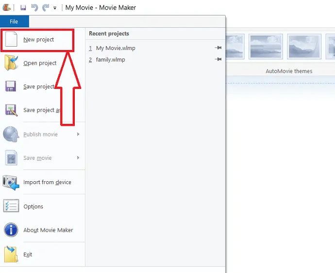Viewport: 335px width, 273px height.
Task: Click the Undo arrow in quick access toolbar
Action: pos(34,8)
